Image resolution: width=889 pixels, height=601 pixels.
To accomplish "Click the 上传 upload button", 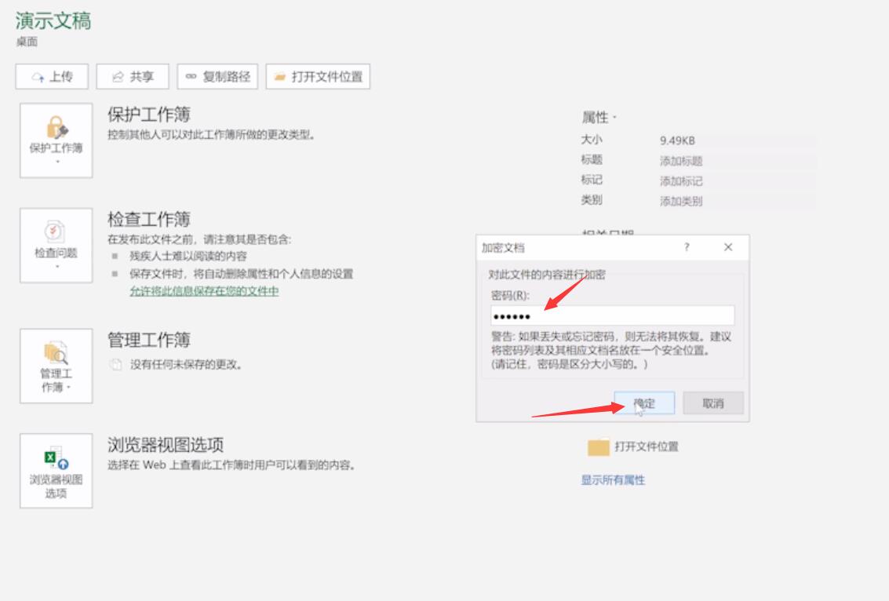I will pos(52,77).
